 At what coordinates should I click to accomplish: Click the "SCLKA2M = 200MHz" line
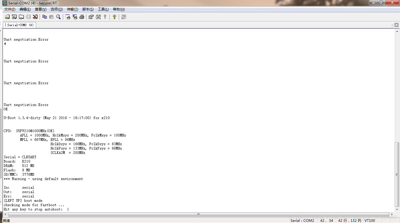[x=68, y=153]
